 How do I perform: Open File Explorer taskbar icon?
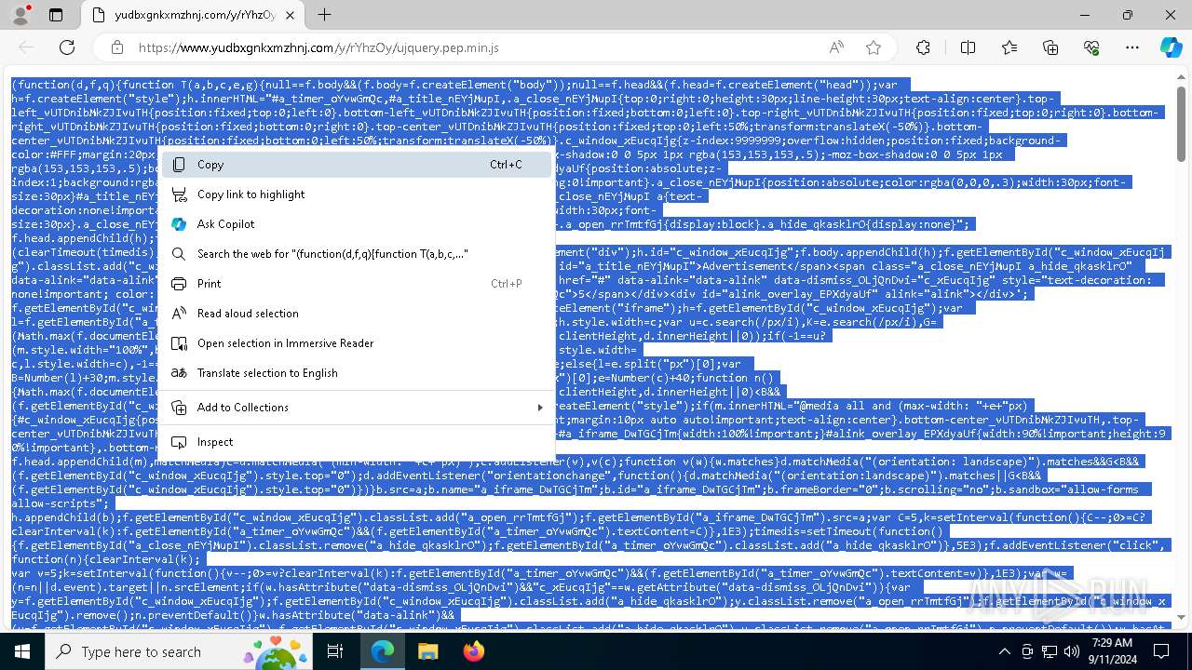pos(427,651)
